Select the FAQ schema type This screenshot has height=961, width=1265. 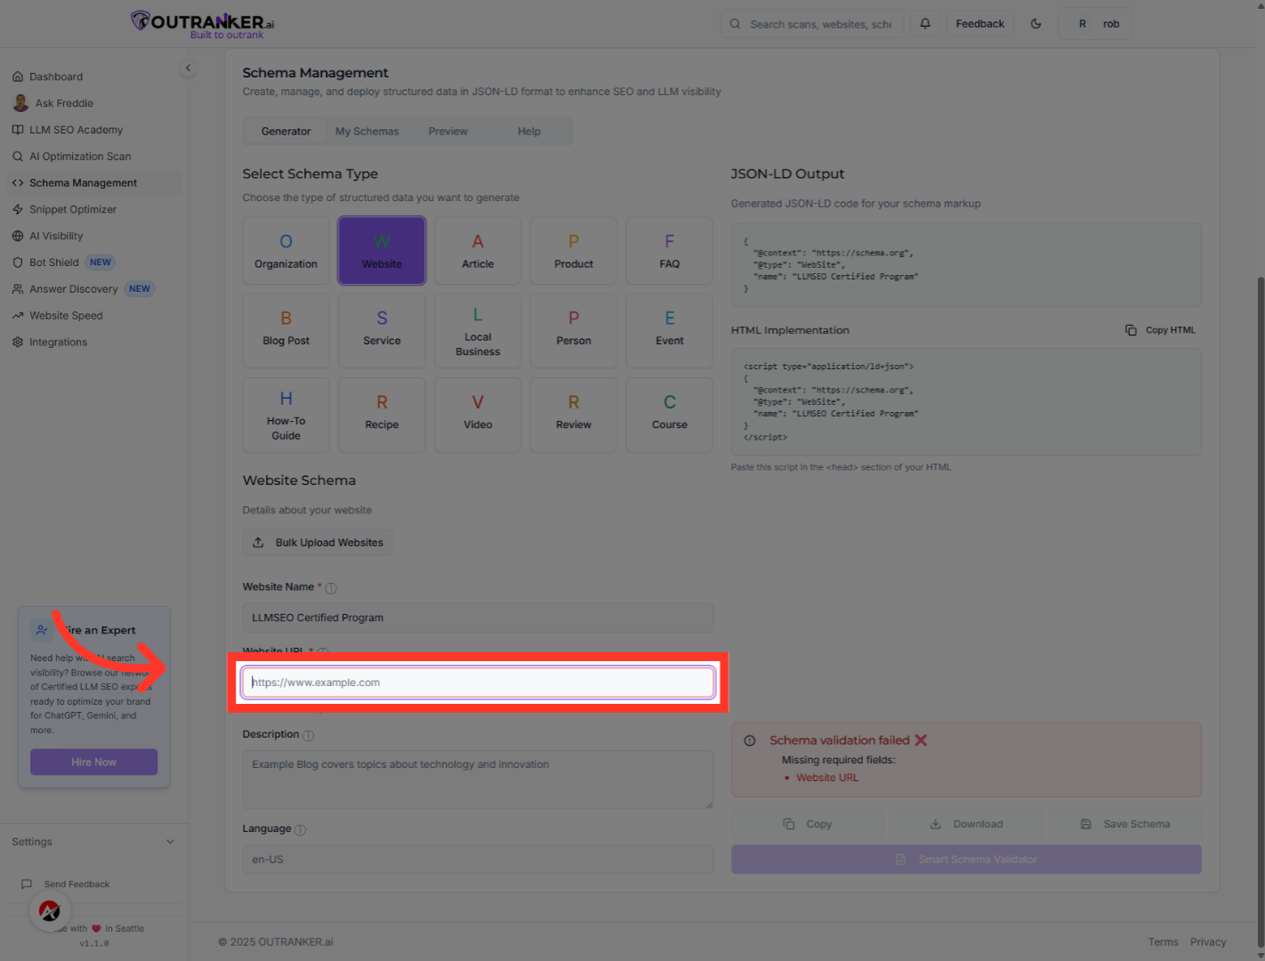tap(670, 251)
